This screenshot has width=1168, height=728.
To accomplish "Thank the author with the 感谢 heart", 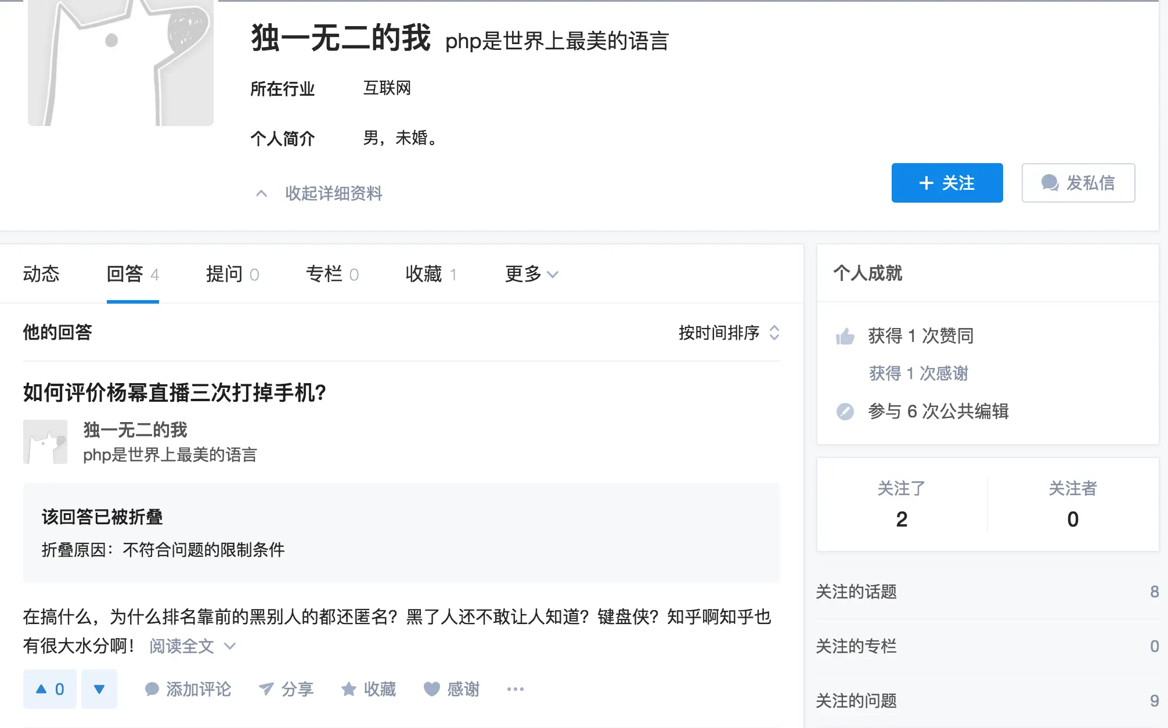I will (x=432, y=689).
